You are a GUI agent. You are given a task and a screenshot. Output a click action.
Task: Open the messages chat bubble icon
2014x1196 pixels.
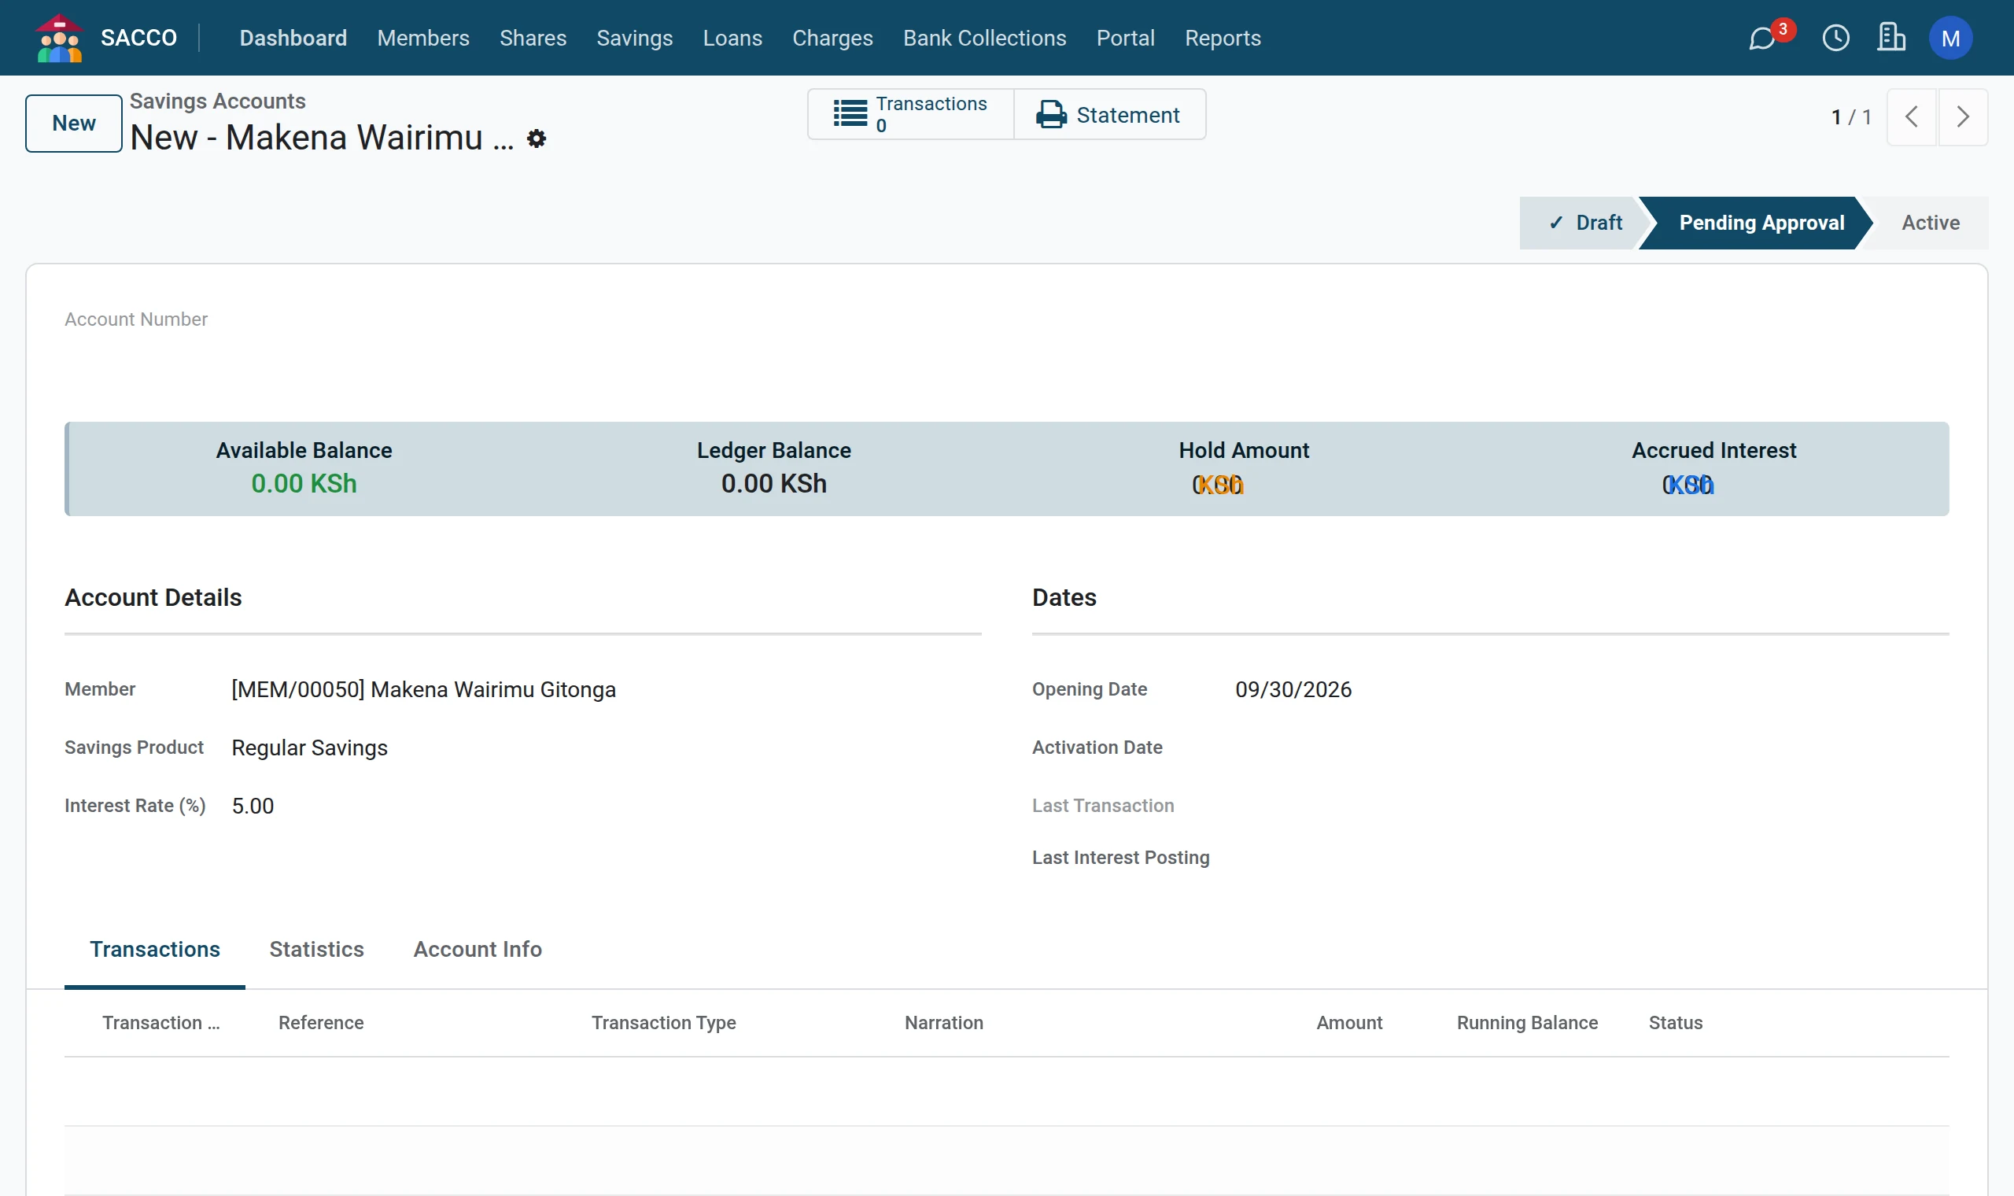coord(1761,38)
